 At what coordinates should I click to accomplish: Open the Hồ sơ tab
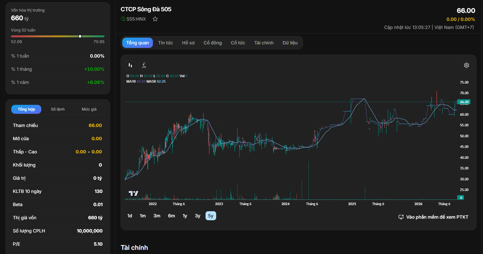point(188,43)
